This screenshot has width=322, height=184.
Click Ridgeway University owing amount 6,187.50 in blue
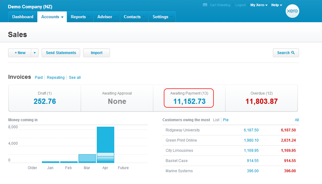(251, 130)
